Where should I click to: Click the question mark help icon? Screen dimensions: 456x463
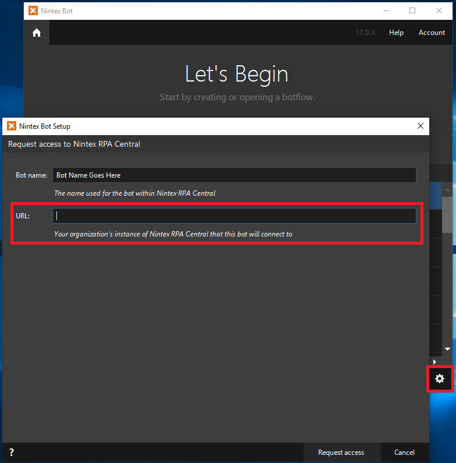pos(11,453)
